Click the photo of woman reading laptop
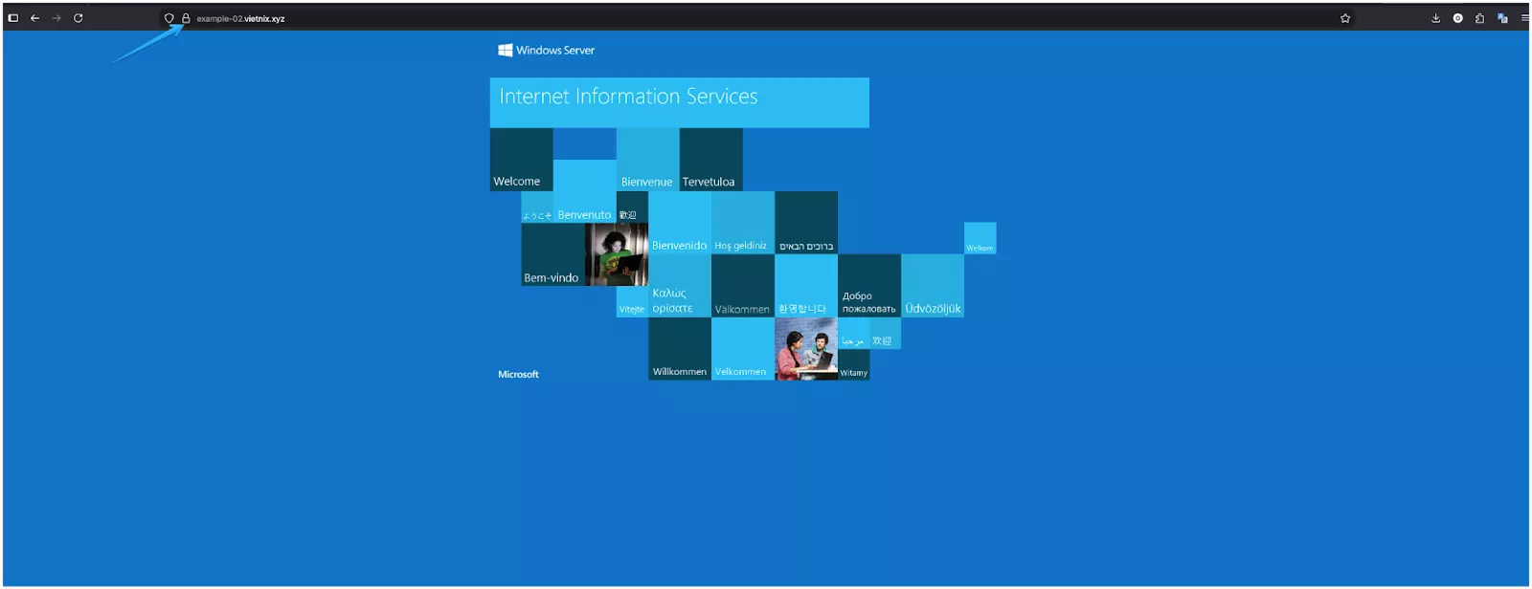This screenshot has width=1532, height=589. (617, 254)
